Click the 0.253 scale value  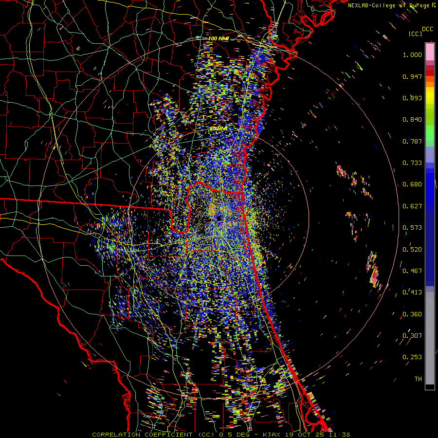point(412,357)
